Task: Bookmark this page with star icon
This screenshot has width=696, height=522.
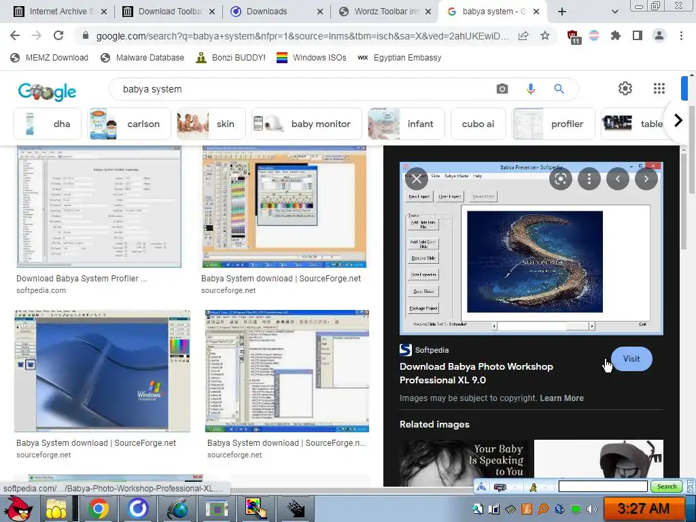Action: pyautogui.click(x=545, y=35)
